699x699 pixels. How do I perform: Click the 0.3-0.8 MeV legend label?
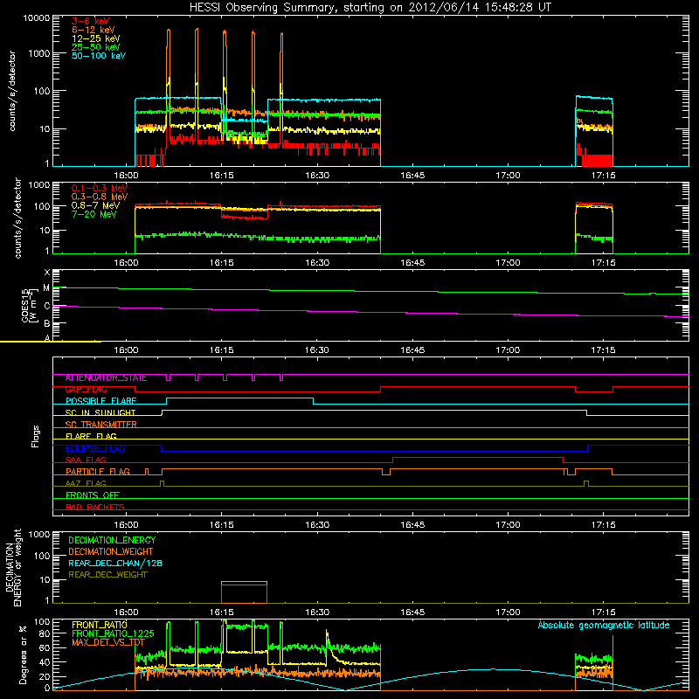100,197
